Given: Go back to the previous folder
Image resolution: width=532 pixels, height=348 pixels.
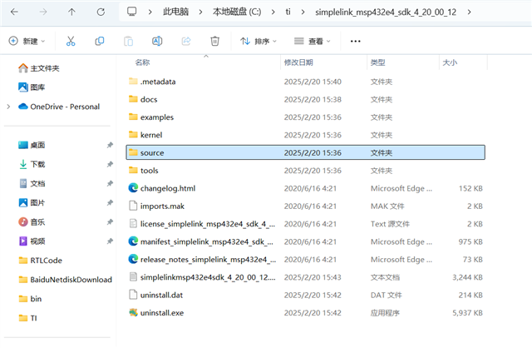Looking at the screenshot, I should [x=14, y=12].
